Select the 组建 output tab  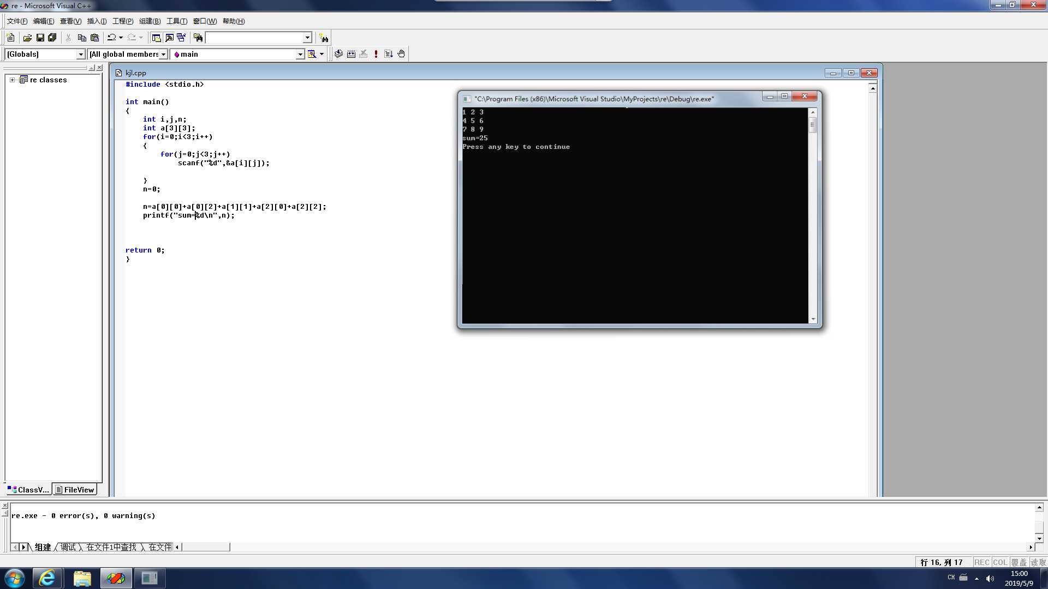pyautogui.click(x=43, y=547)
